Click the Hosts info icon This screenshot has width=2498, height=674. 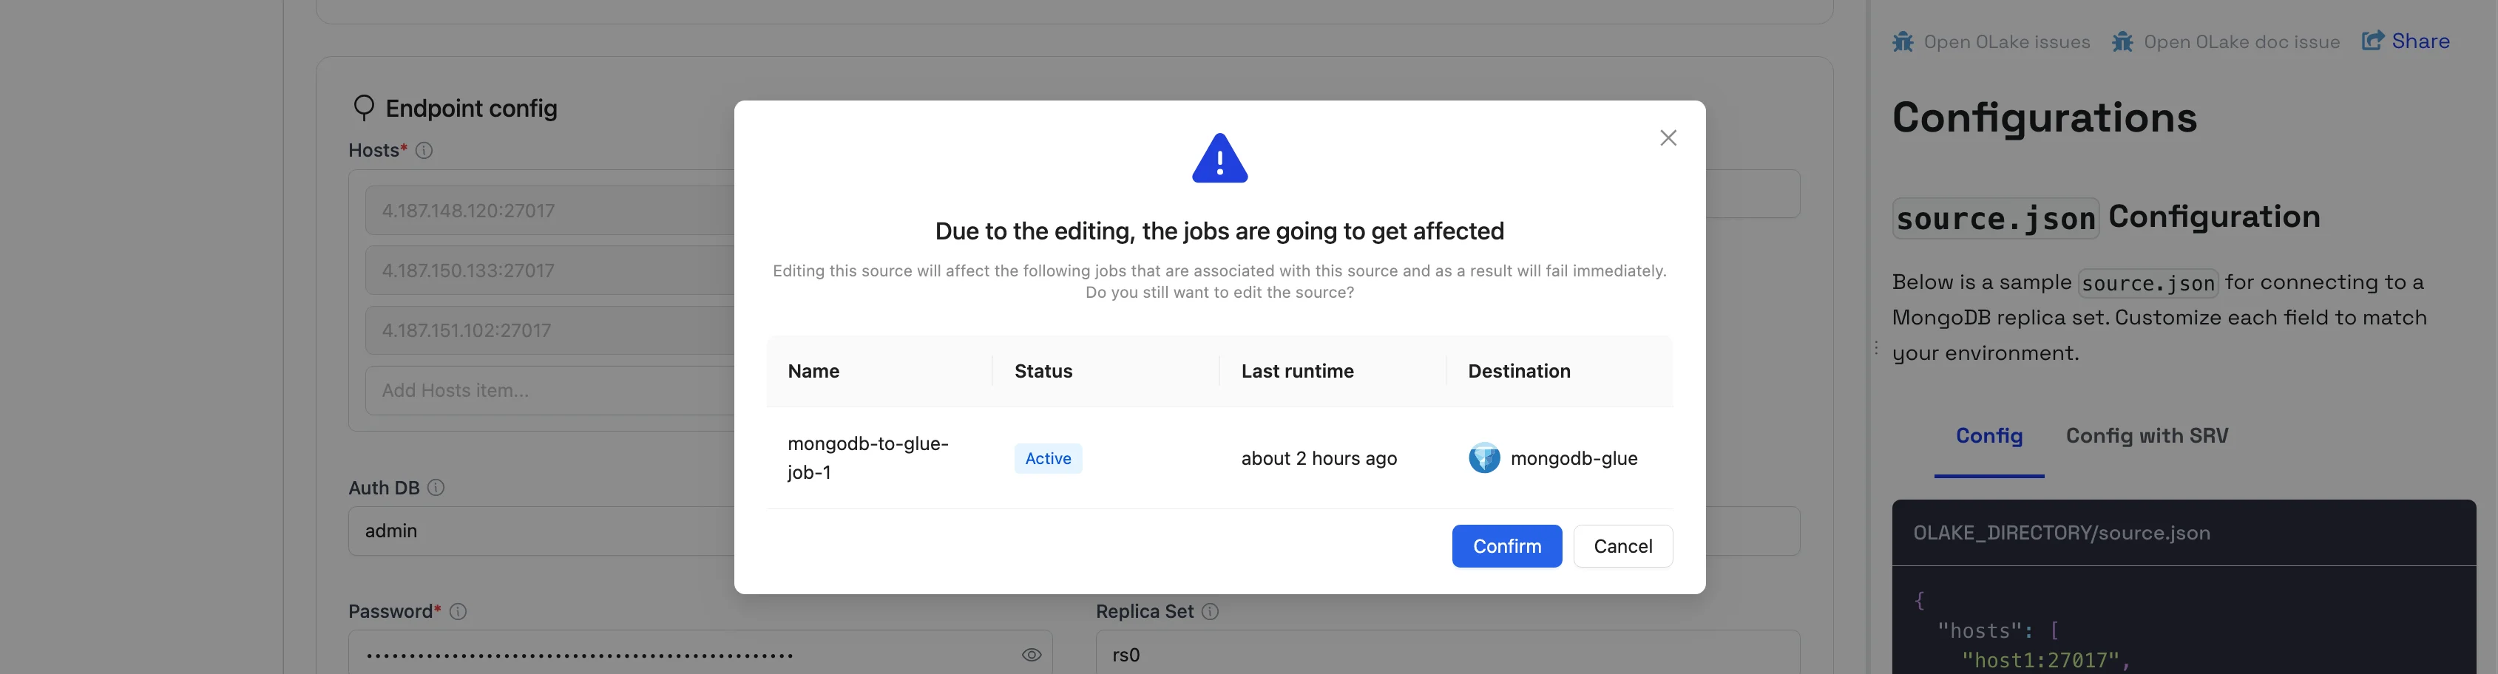(x=424, y=150)
